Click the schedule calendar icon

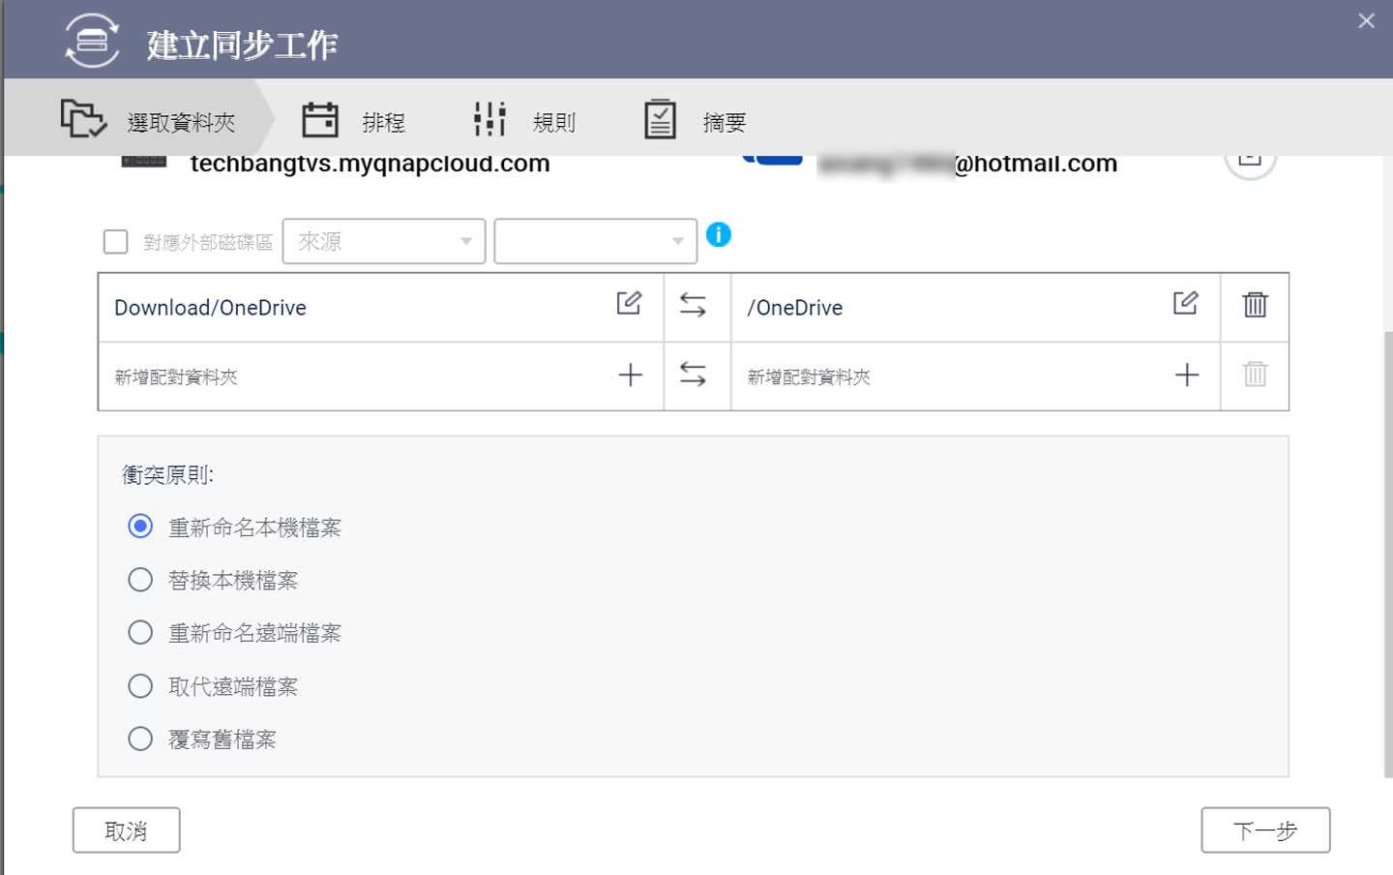coord(320,120)
